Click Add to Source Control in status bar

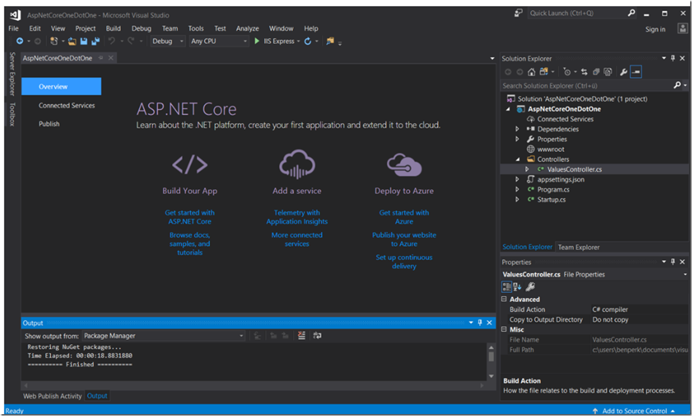(x=634, y=410)
